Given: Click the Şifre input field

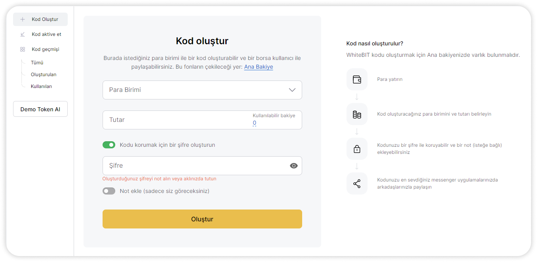Looking at the screenshot, I should (194, 166).
